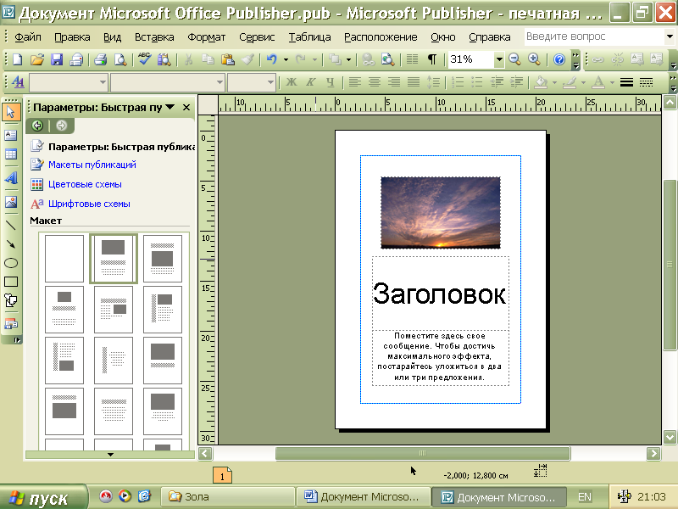Open the Расположение menu
Viewport: 678px width, 509px height.
381,37
